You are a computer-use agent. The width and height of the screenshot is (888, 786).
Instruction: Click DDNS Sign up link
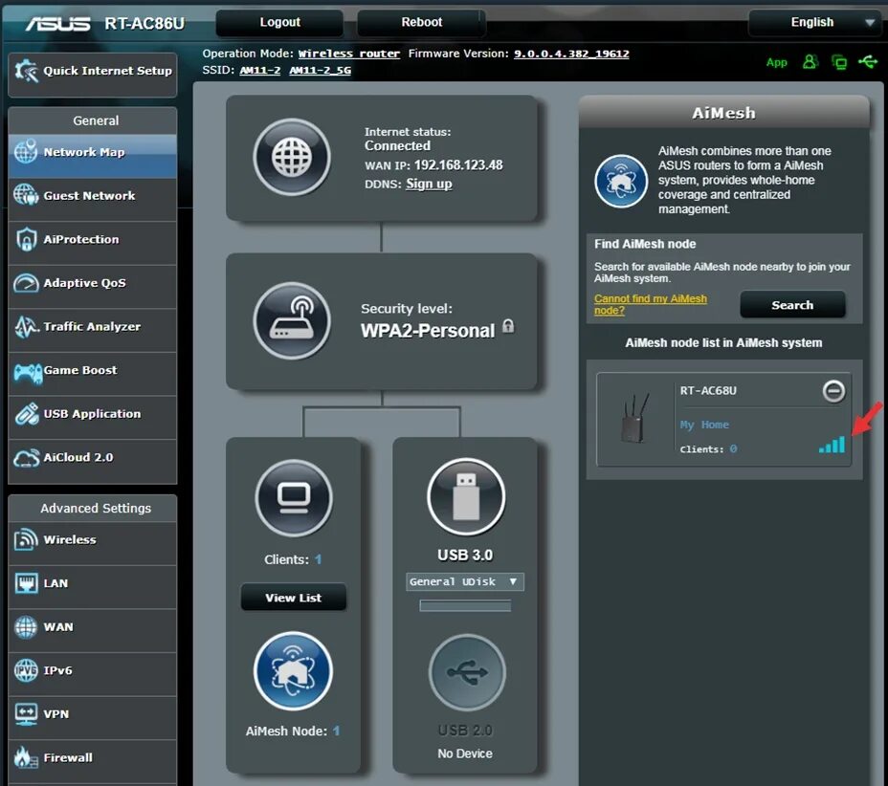[429, 184]
